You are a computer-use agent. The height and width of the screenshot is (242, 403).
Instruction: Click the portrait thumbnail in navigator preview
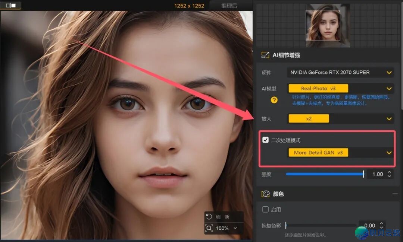coord(323,25)
